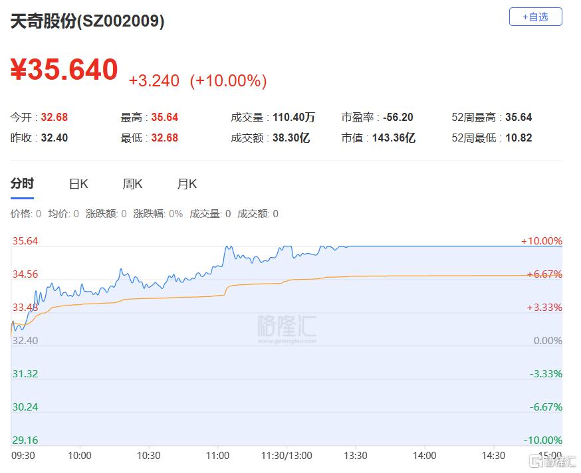Click the stock title 天奇股份(SZ002009)
Image resolution: width=581 pixels, height=473 pixels.
click(87, 21)
